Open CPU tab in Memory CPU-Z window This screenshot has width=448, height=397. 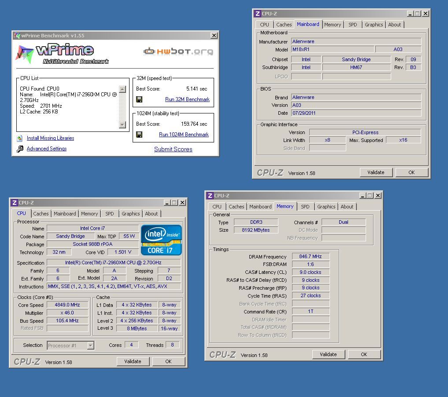click(x=217, y=207)
